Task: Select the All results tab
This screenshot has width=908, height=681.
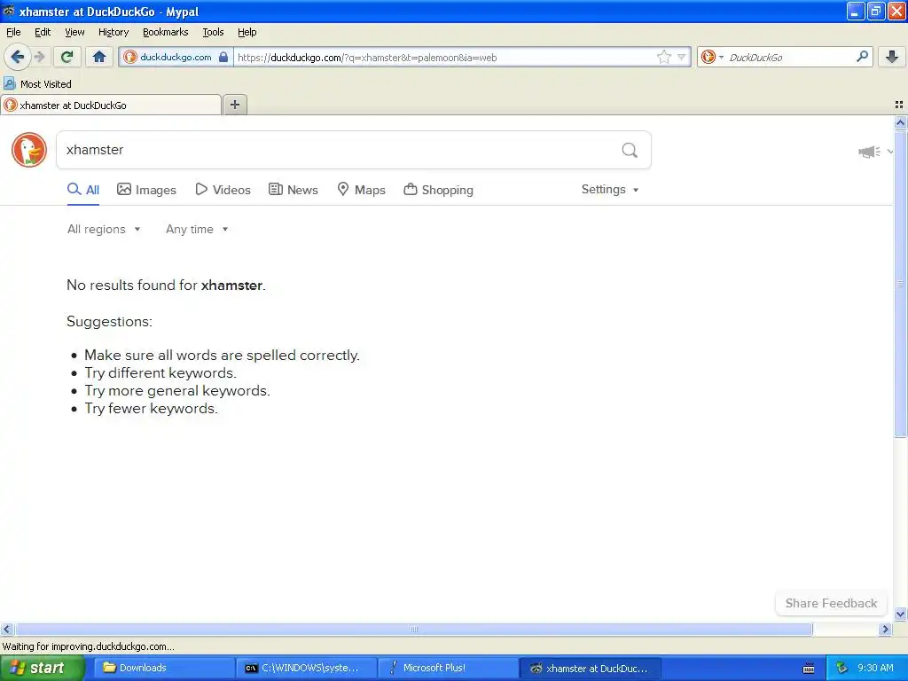Action: (x=83, y=190)
